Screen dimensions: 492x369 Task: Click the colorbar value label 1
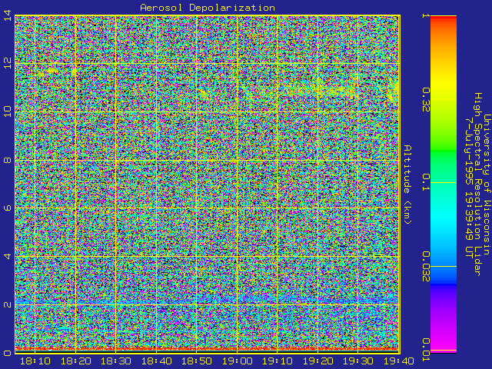pos(425,15)
